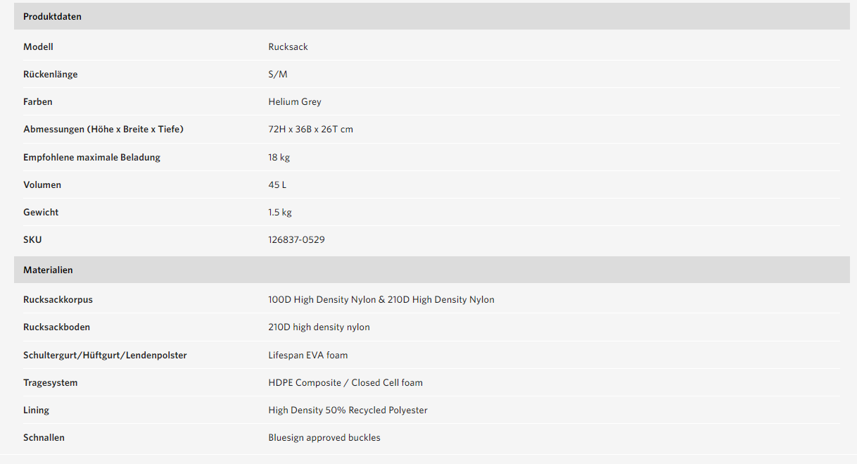Image resolution: width=857 pixels, height=464 pixels.
Task: Click the 1.5 kg weight value
Action: (279, 212)
